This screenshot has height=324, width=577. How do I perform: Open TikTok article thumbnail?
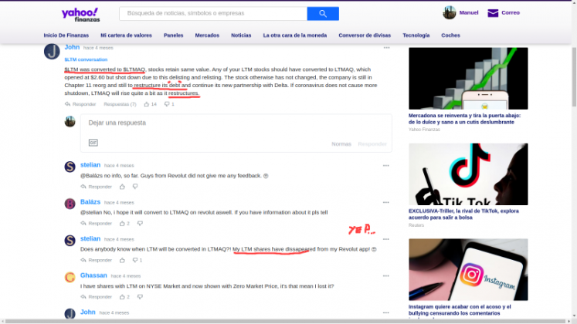468,174
